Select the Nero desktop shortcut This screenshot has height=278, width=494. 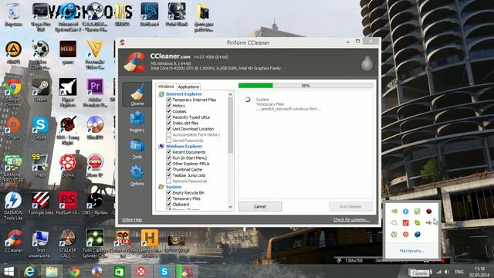pyautogui.click(x=95, y=165)
